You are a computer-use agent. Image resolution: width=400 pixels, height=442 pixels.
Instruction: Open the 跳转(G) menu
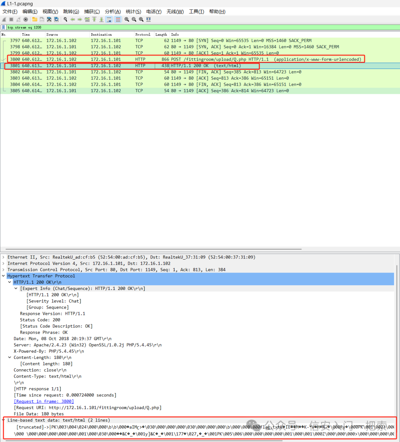[71, 11]
